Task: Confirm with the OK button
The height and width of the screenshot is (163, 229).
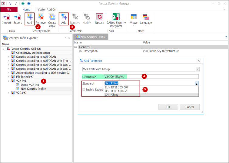Action: point(168,107)
